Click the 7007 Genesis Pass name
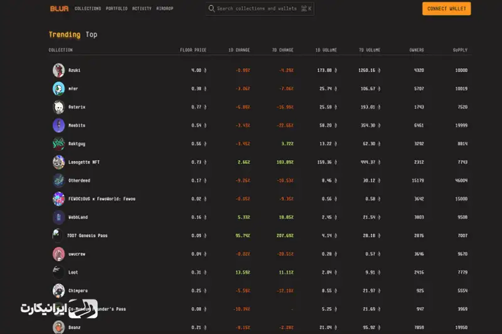 click(87, 236)
